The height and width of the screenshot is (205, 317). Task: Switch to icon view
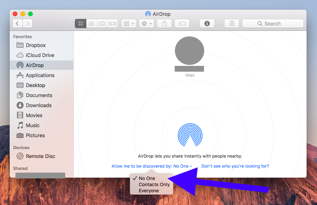point(81,24)
